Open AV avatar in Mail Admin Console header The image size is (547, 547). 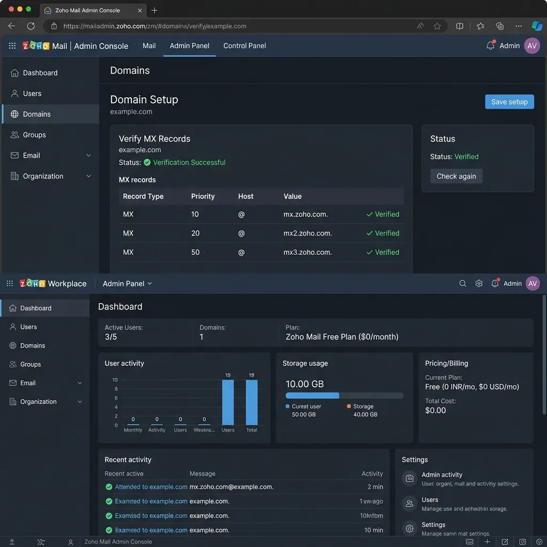pyautogui.click(x=532, y=46)
